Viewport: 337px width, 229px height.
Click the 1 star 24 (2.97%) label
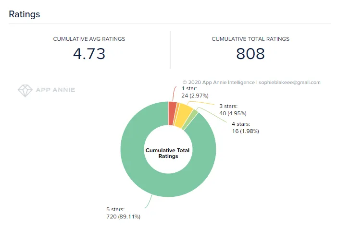tap(195, 92)
